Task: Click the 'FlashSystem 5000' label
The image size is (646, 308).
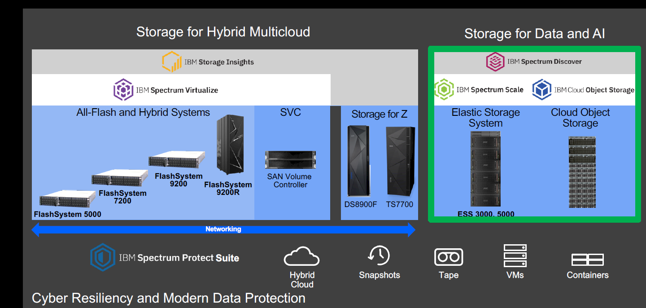Action: pyautogui.click(x=68, y=214)
